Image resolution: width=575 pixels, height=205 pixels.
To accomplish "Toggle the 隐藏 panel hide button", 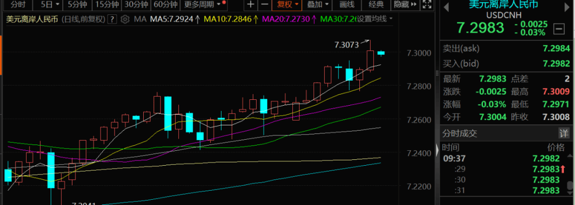I will coord(405,4).
